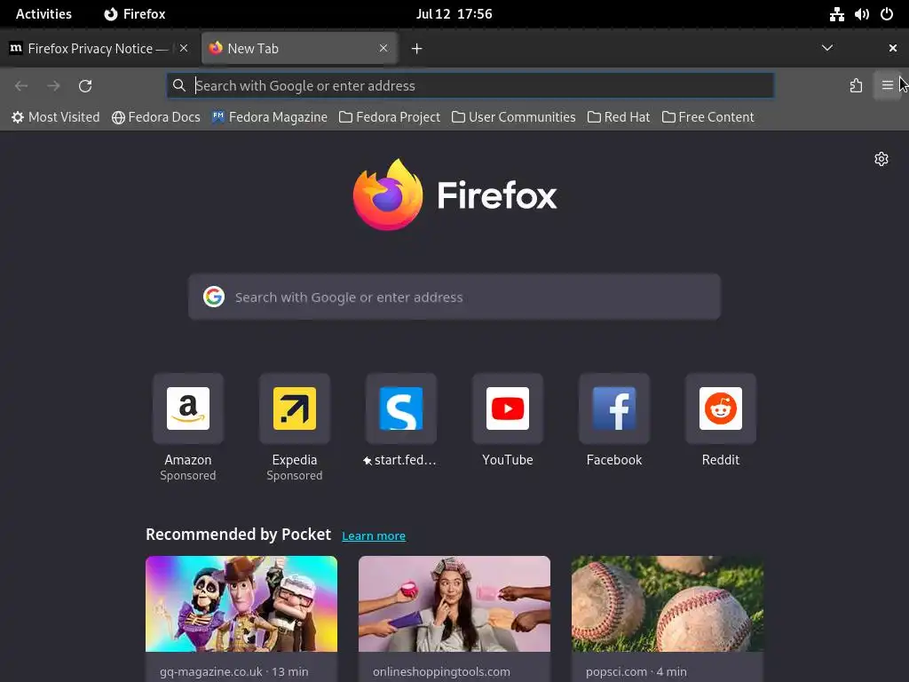Viewport: 909px width, 682px height.
Task: Open the popsci.com baseball article thumbnail
Action: click(668, 604)
